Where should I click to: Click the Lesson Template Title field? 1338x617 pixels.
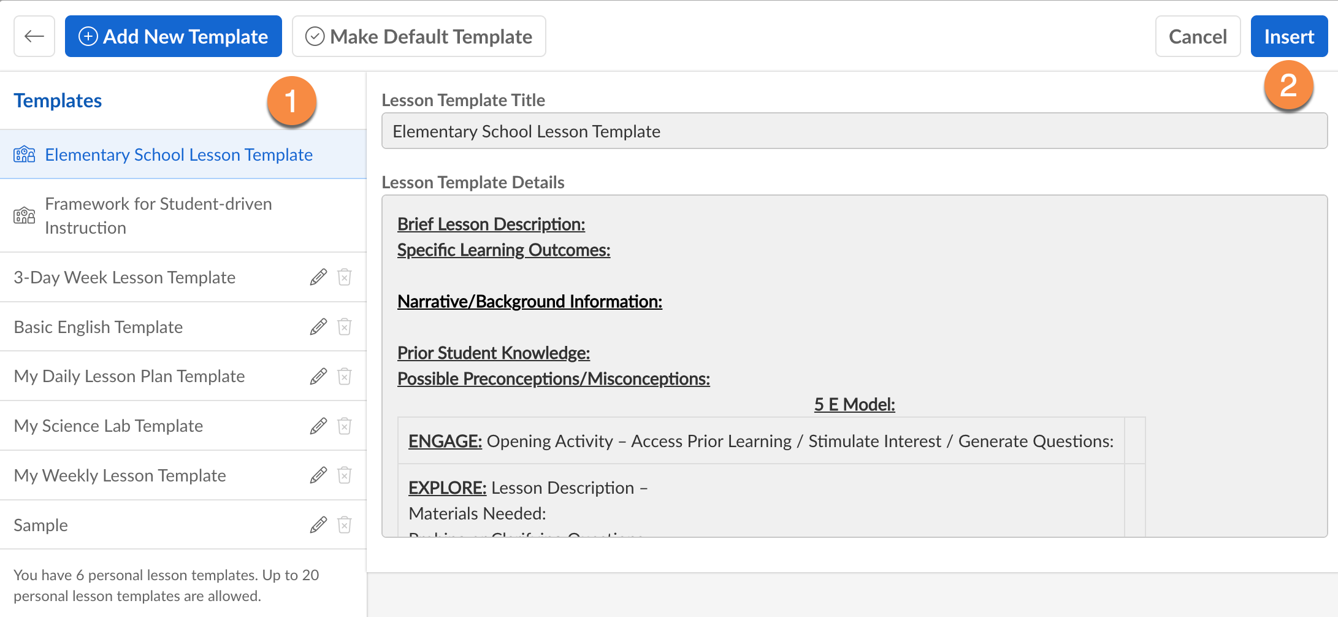pyautogui.click(x=854, y=131)
